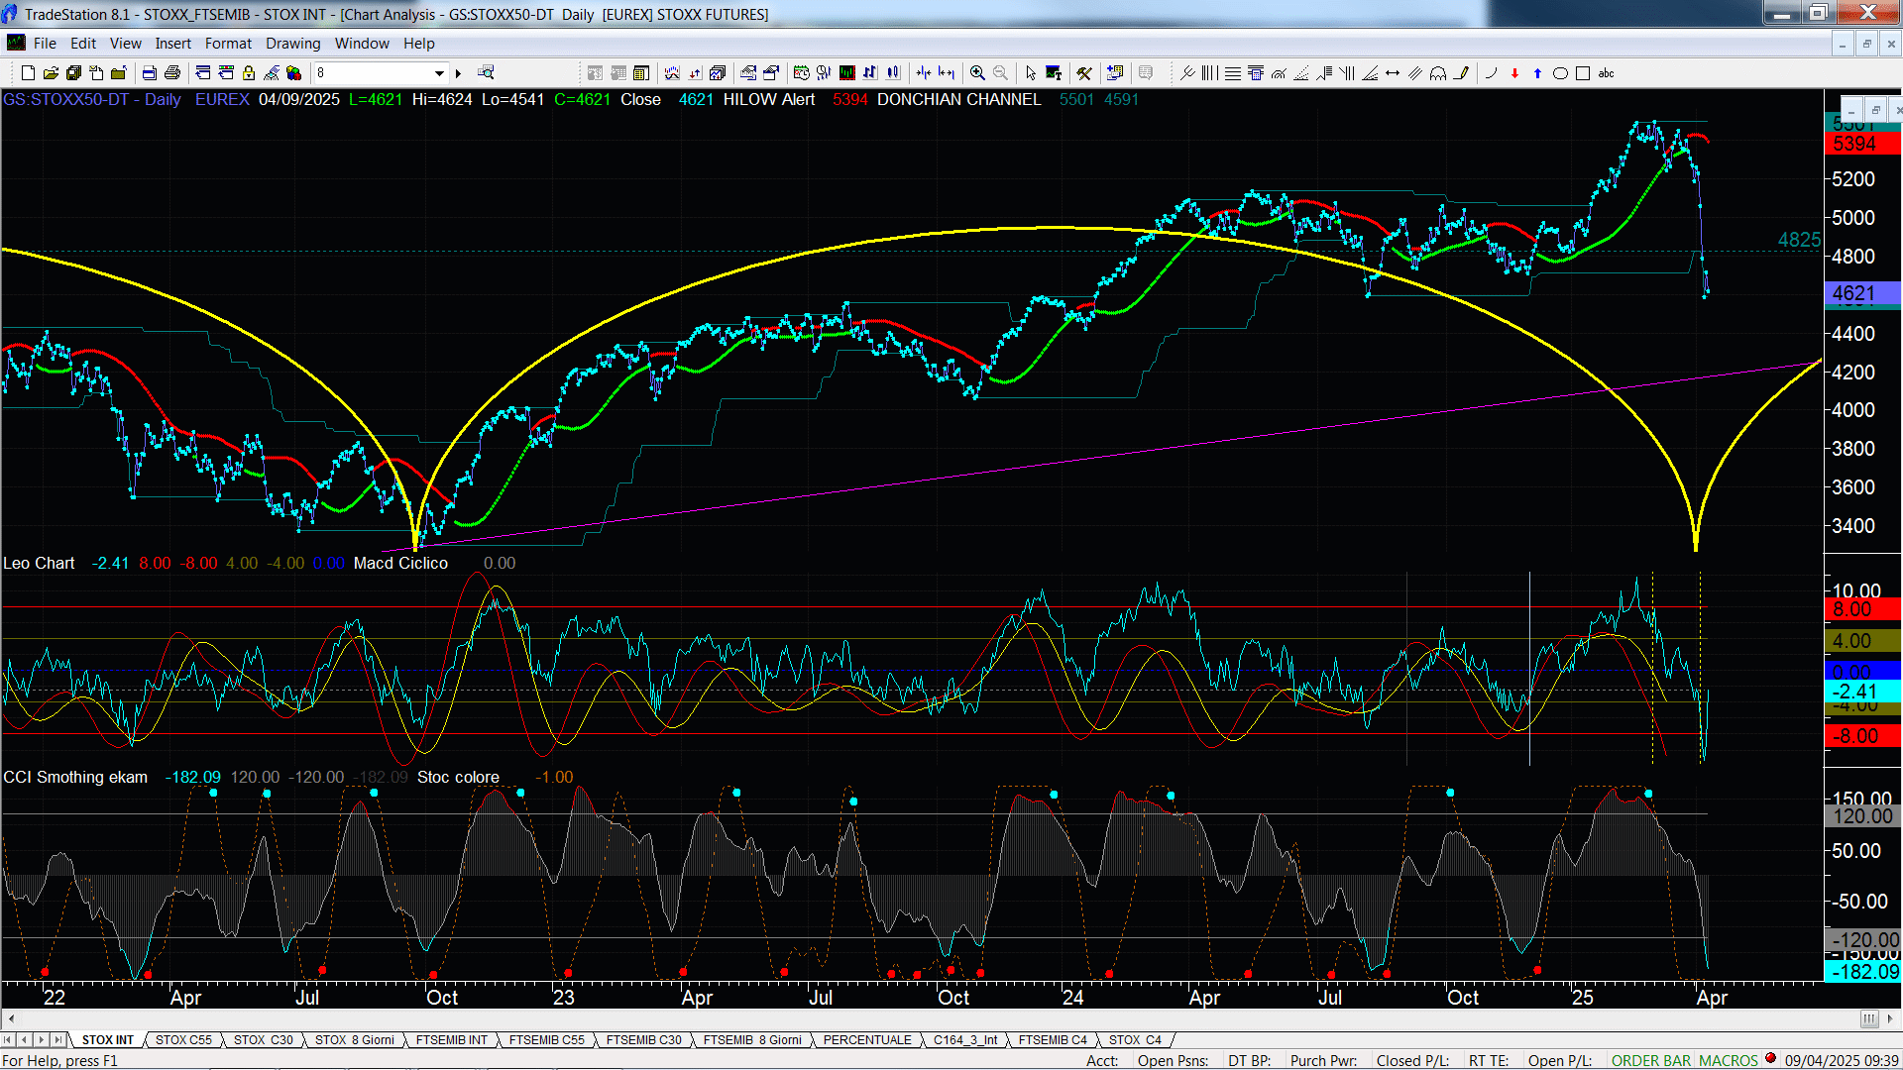Select the blue up arrow tool
The width and height of the screenshot is (1903, 1070).
(1537, 72)
